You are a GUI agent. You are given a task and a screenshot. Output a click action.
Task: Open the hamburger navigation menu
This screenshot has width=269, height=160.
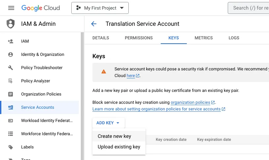[x=11, y=8]
